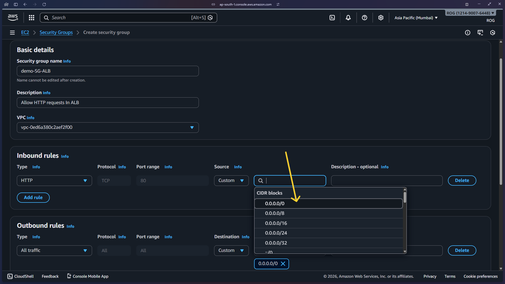Open the navigation sidebar with hamburger icon
The height and width of the screenshot is (284, 505).
coord(12,32)
